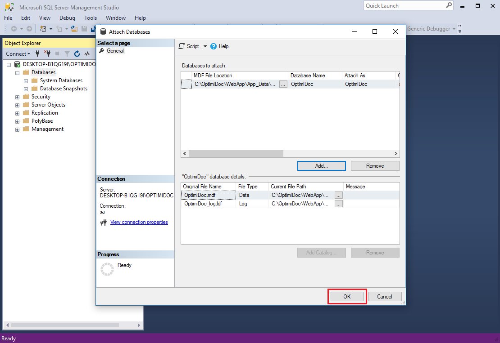Click the Disconnect plug icon
This screenshot has width=500, height=343.
(x=47, y=53)
